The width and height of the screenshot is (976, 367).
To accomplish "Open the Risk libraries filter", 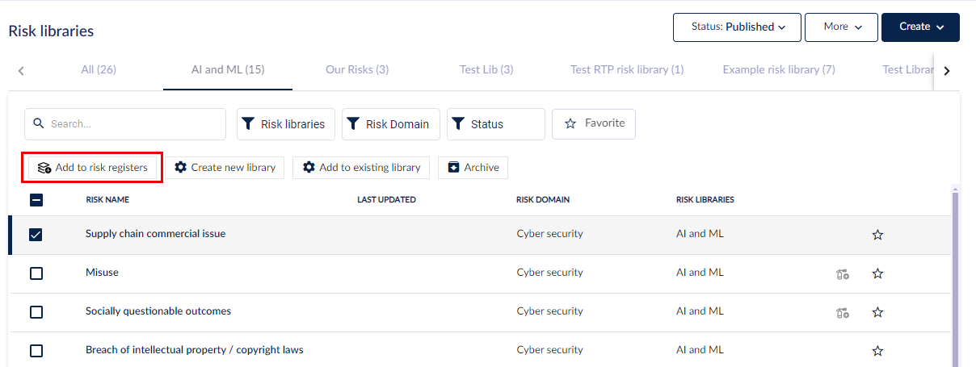I will [x=286, y=124].
